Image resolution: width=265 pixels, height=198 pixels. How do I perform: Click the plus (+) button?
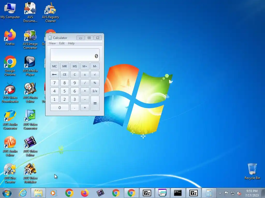click(x=85, y=108)
